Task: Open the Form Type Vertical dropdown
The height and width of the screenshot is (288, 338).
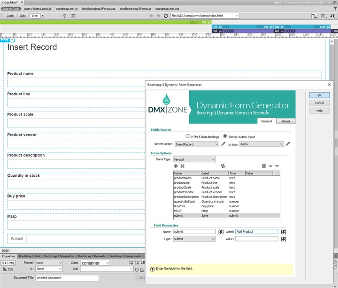Action: [194, 159]
